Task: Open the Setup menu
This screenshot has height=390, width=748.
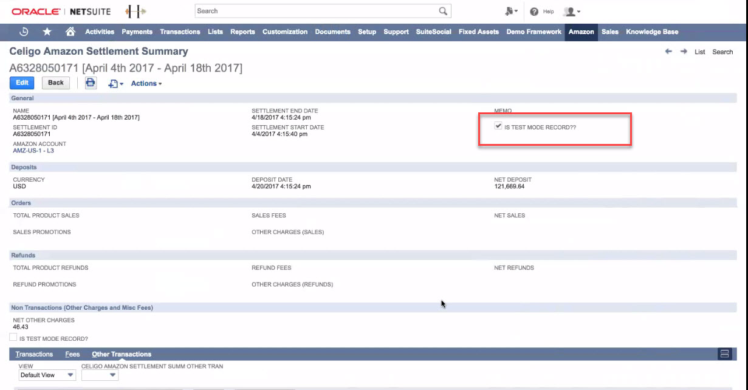Action: point(367,32)
